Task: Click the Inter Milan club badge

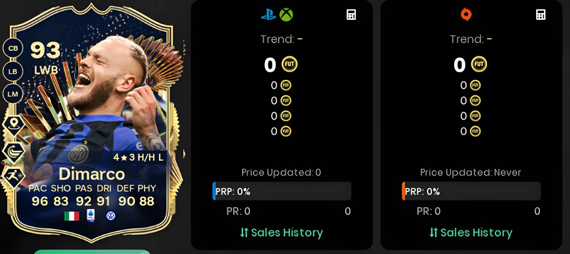Action: click(111, 216)
